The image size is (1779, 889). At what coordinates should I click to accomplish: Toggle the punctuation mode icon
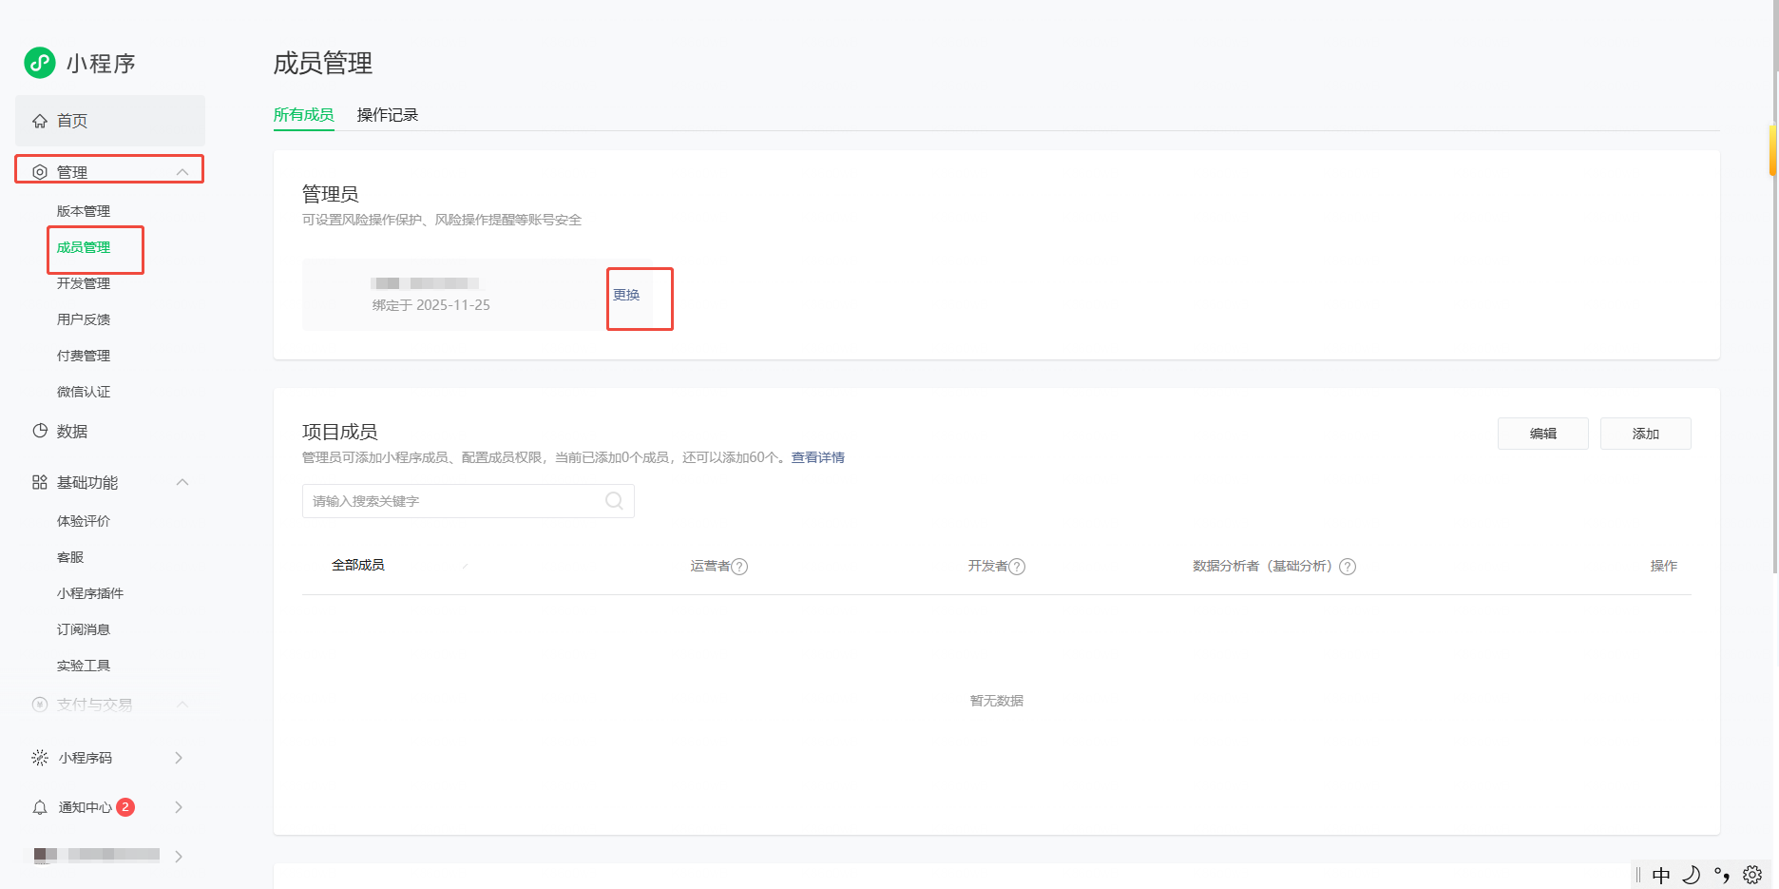[1723, 875]
